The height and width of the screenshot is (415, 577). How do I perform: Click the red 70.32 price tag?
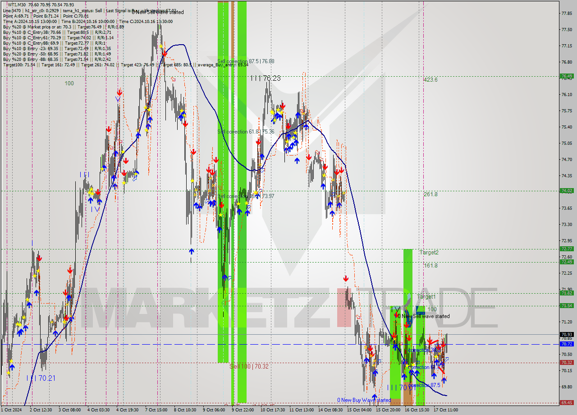[x=567, y=363]
